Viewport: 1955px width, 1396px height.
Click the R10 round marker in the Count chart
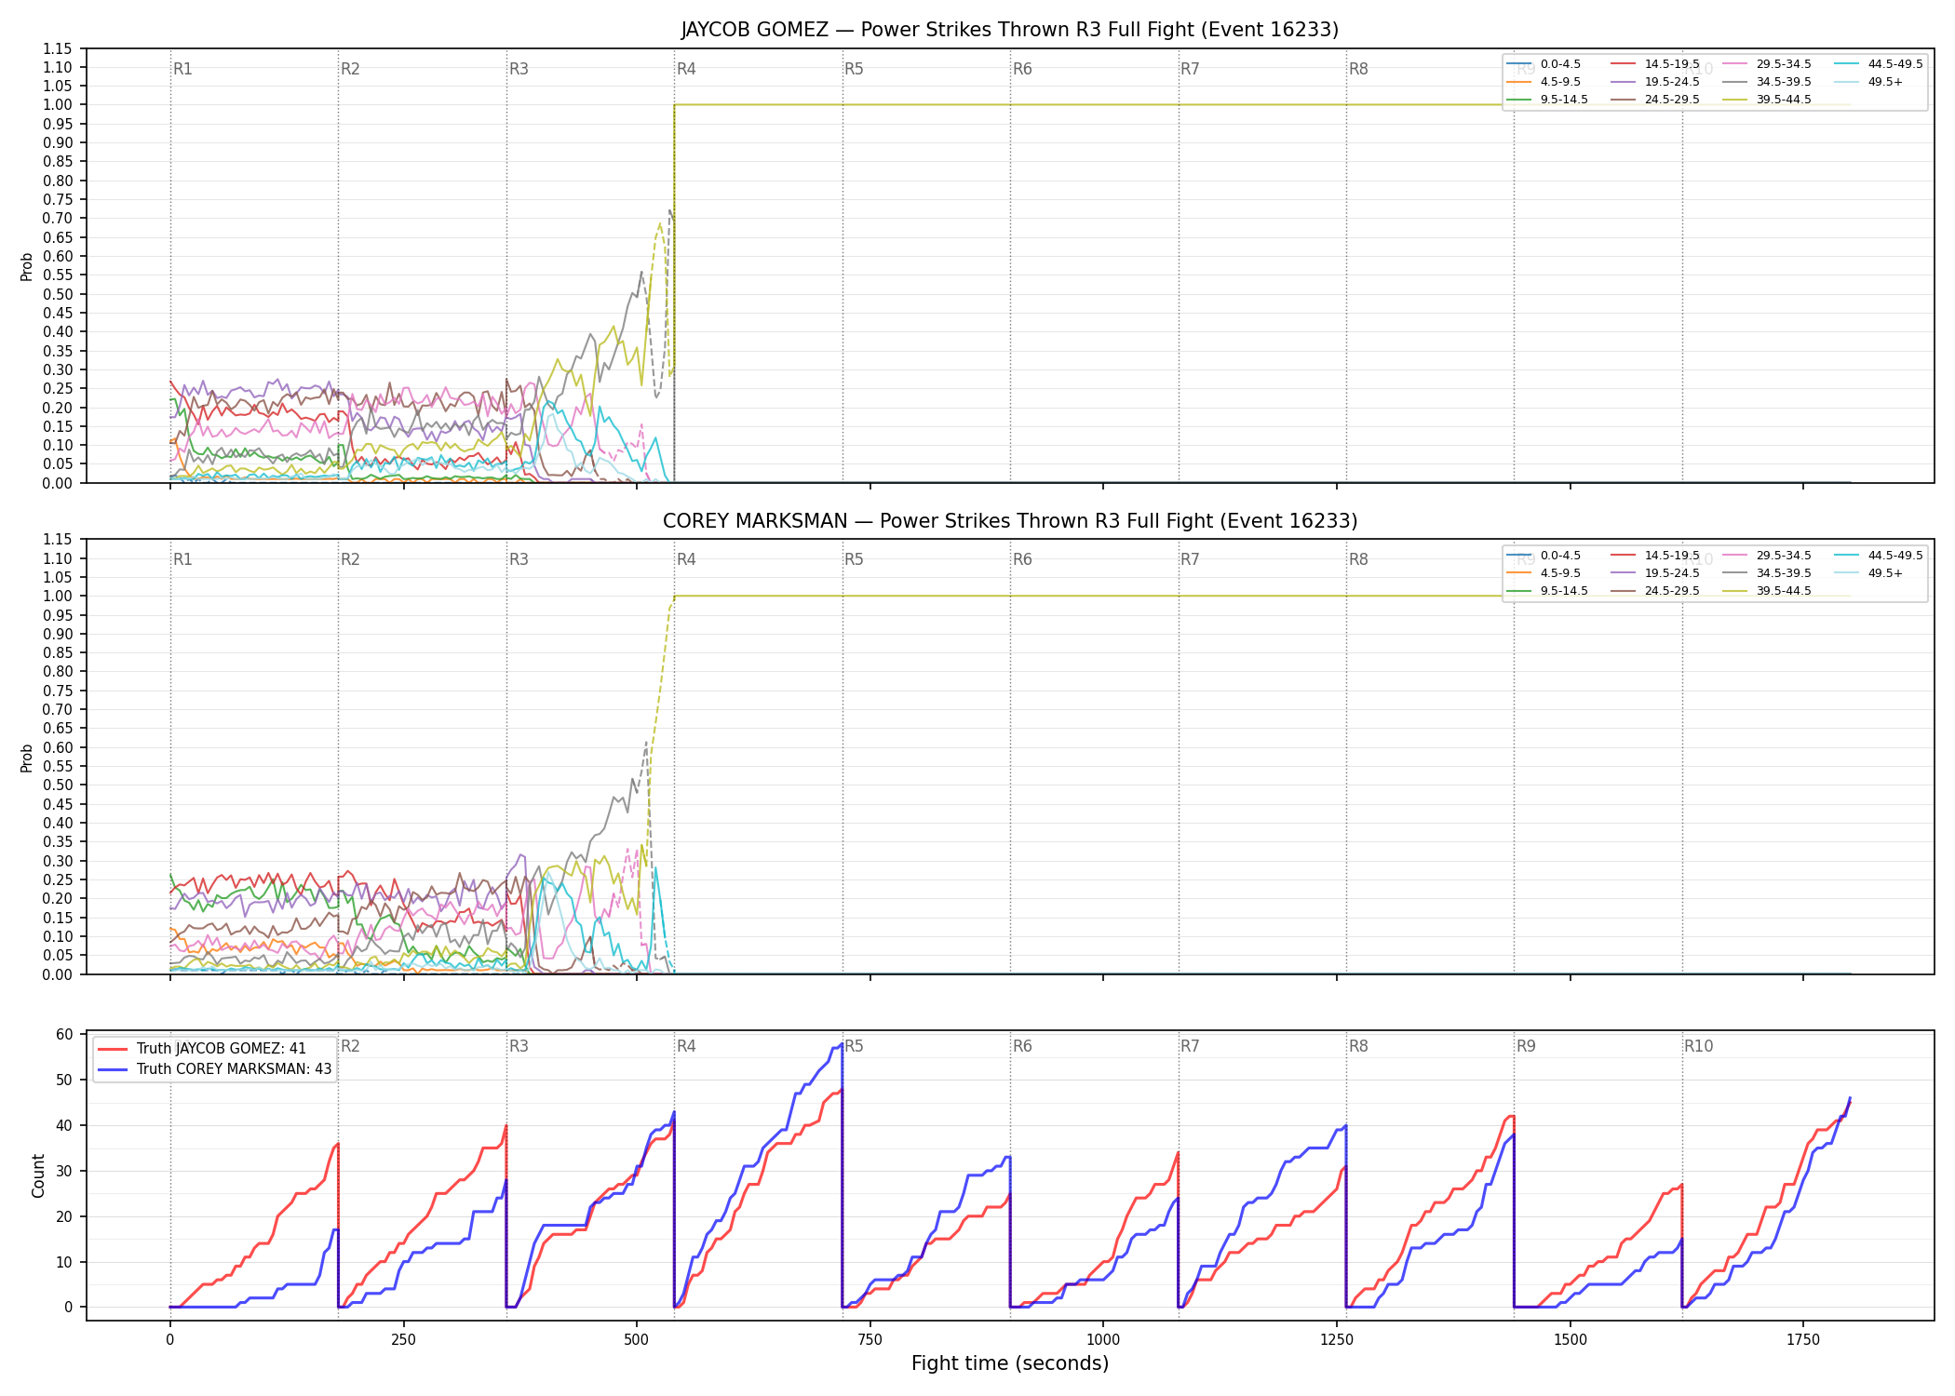pos(1698,1046)
